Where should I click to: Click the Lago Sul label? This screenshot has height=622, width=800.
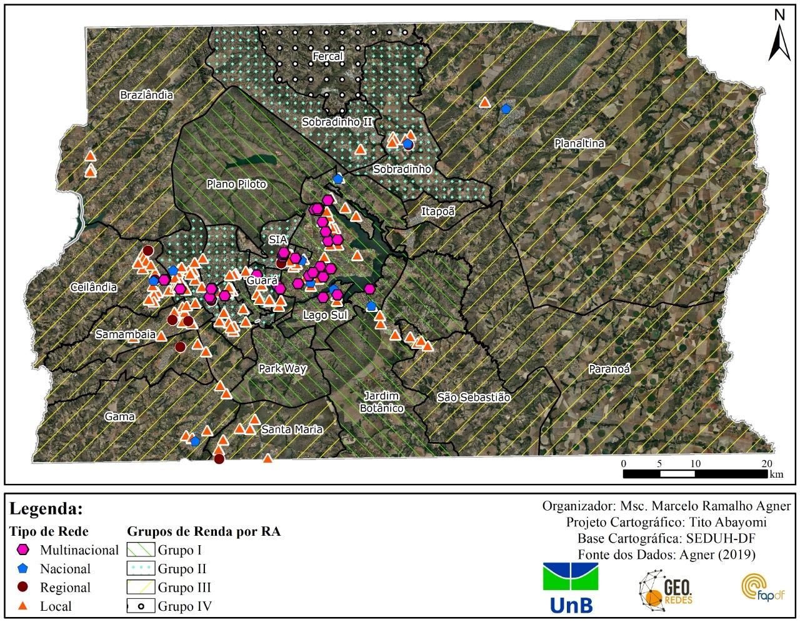click(325, 315)
